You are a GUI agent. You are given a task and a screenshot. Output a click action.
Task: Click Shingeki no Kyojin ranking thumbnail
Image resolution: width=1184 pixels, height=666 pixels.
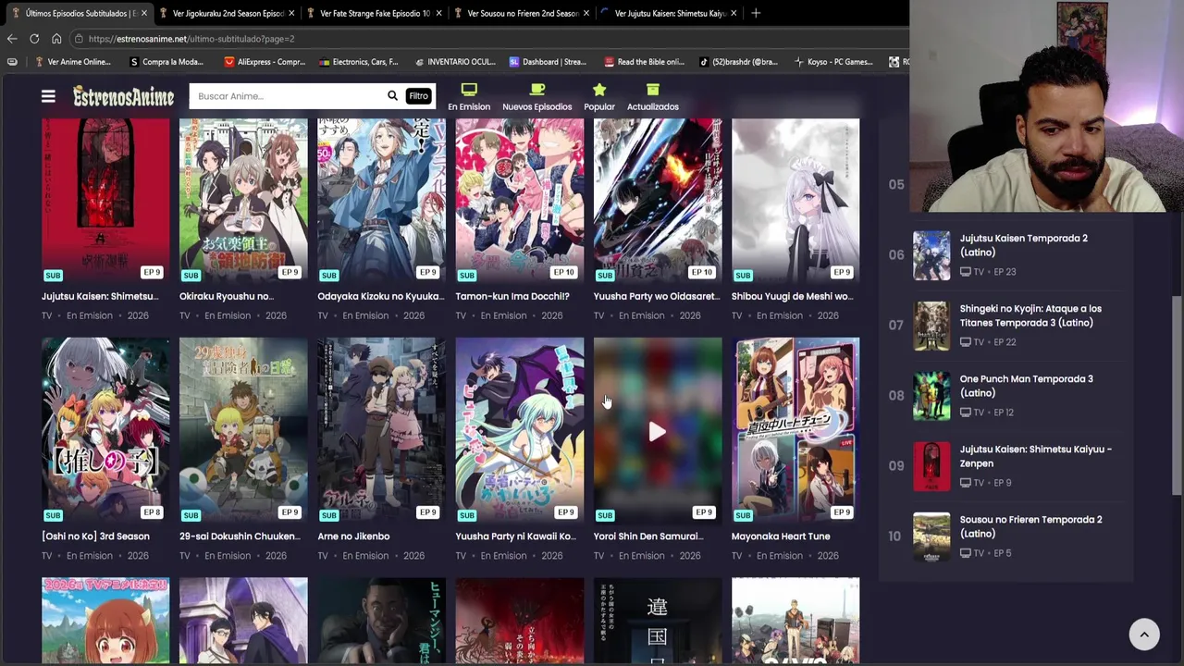pyautogui.click(x=931, y=326)
